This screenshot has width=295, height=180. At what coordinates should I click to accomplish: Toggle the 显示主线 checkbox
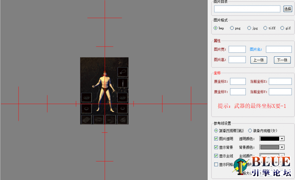pyautogui.click(x=216, y=156)
